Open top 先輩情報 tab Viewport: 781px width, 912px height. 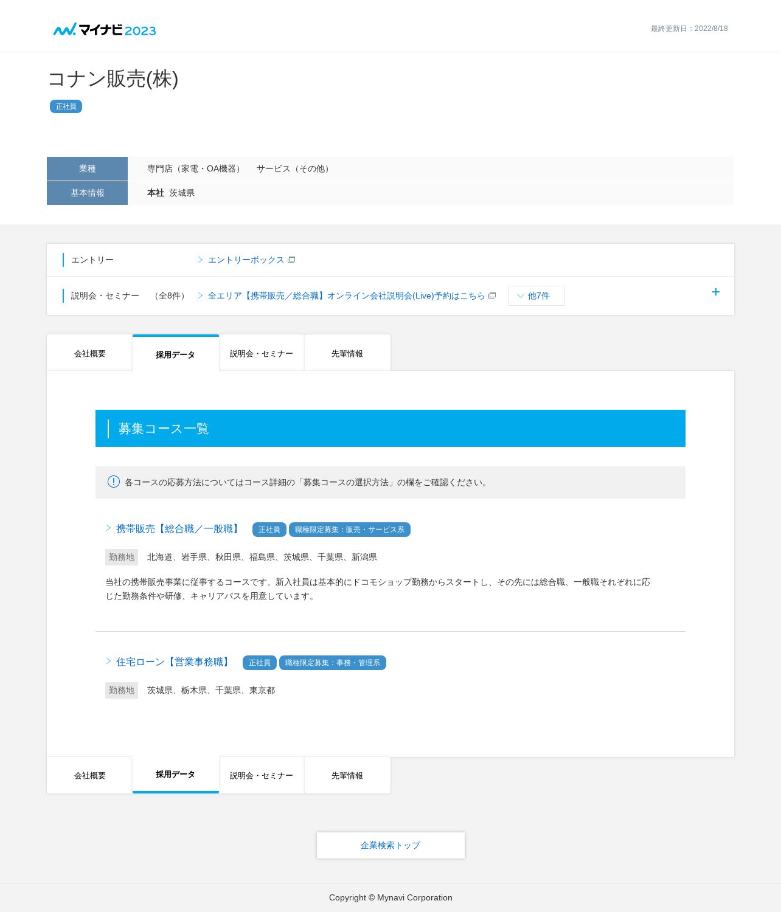coord(347,353)
